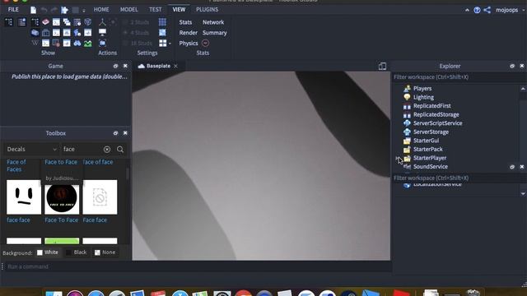Select the placeholder thumbnail above 'Face face'

coord(100,197)
